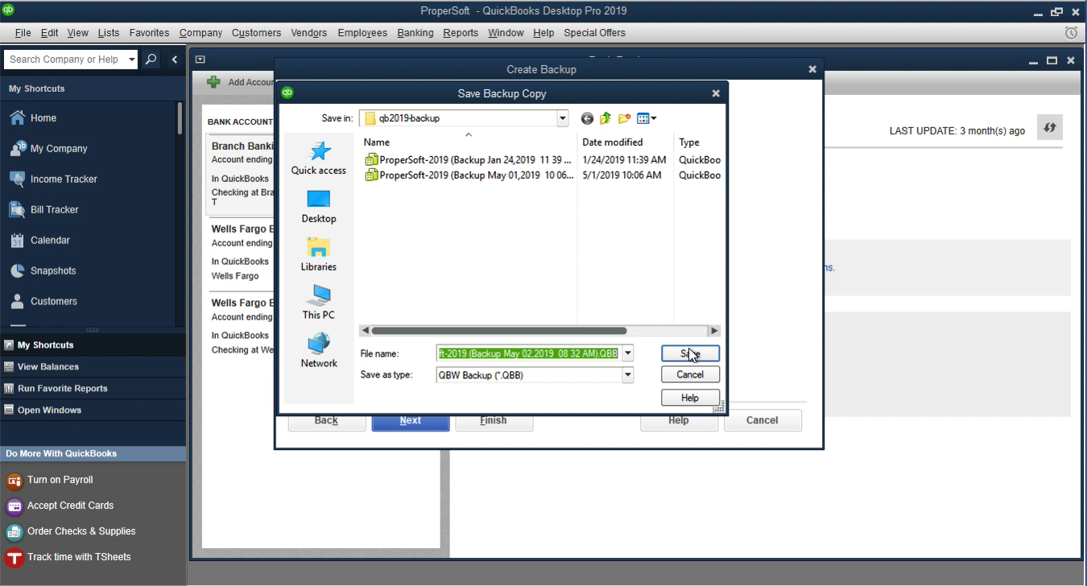Open the Lists menu
The width and height of the screenshot is (1087, 586).
click(x=109, y=33)
